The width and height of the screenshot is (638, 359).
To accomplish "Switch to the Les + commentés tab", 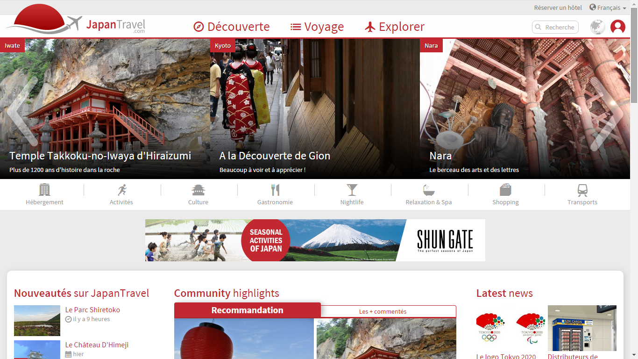I will click(x=383, y=311).
